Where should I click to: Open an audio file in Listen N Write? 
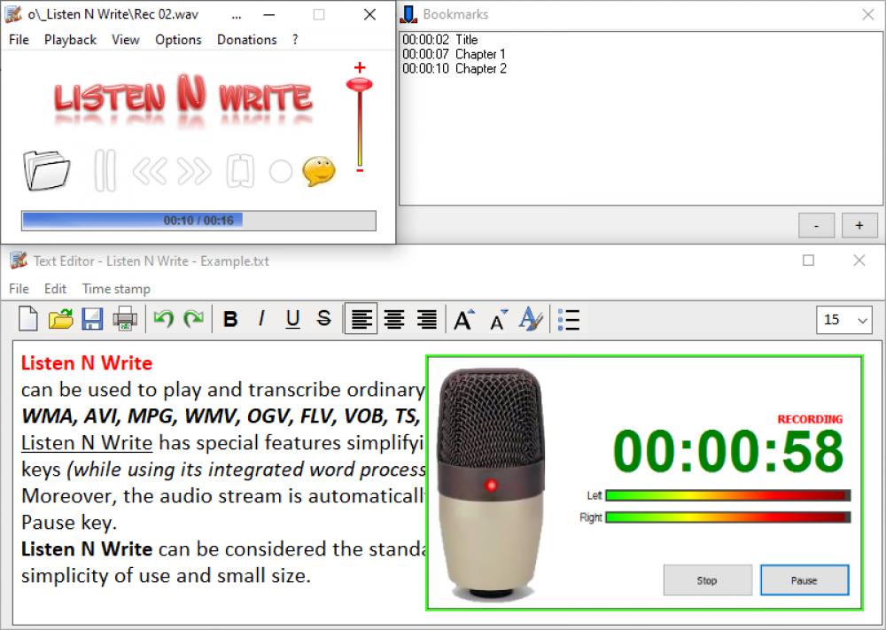tap(46, 168)
